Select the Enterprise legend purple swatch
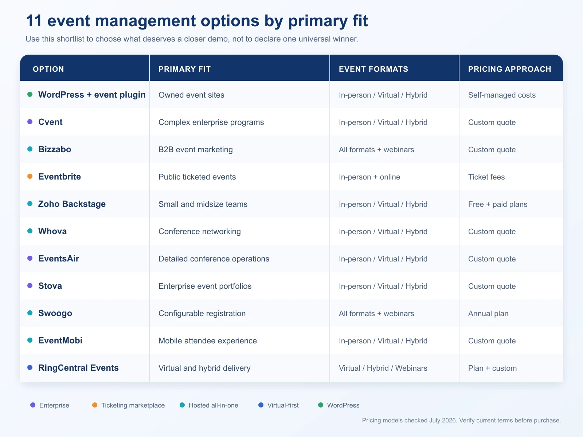Image resolution: width=583 pixels, height=437 pixels. 33,405
